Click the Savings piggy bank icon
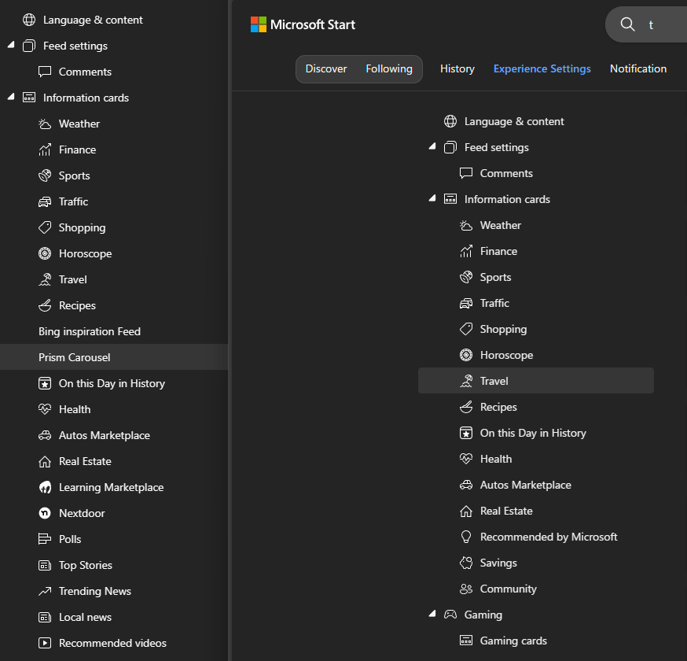The image size is (687, 661). coord(466,563)
